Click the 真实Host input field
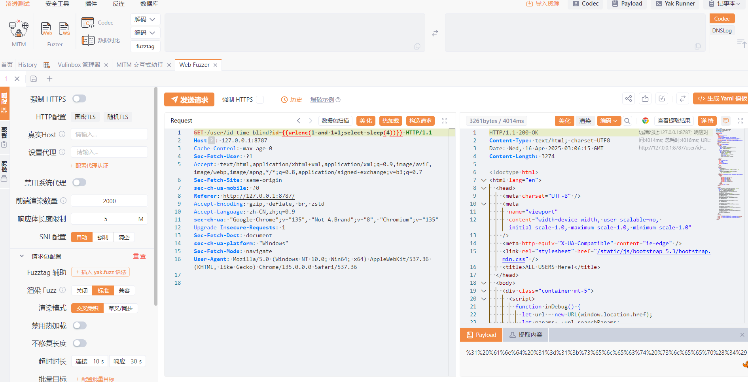Image resolution: width=748 pixels, height=382 pixels. [x=109, y=134]
